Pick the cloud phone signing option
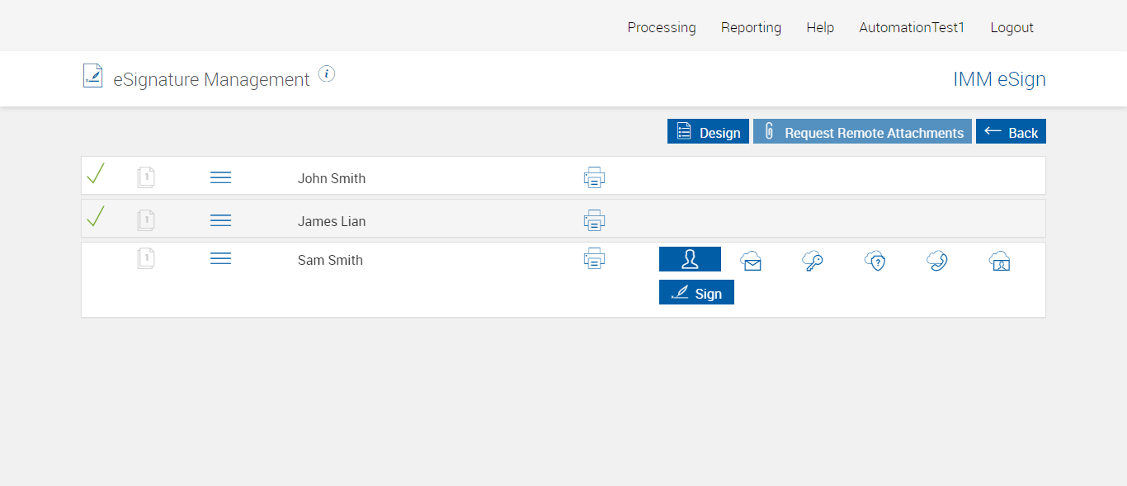The height and width of the screenshot is (486, 1127). click(x=936, y=262)
